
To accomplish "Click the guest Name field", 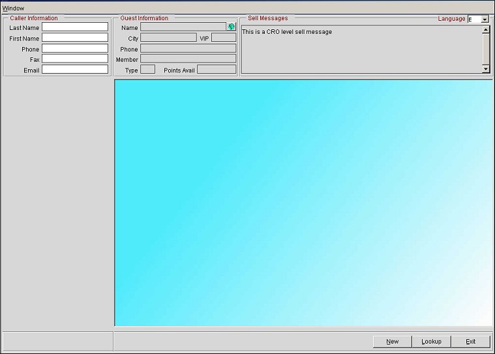I will (183, 27).
